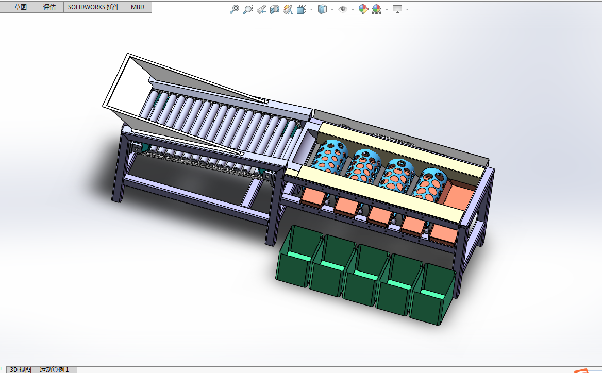This screenshot has height=373, width=602.
Task: Open Dynamic Annotation Views tool
Action: pos(288,9)
